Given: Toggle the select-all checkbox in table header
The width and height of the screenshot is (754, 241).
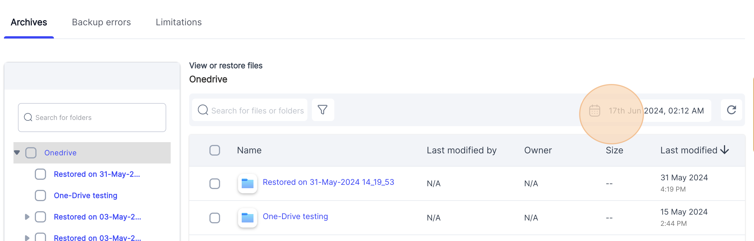Looking at the screenshot, I should pos(214,150).
